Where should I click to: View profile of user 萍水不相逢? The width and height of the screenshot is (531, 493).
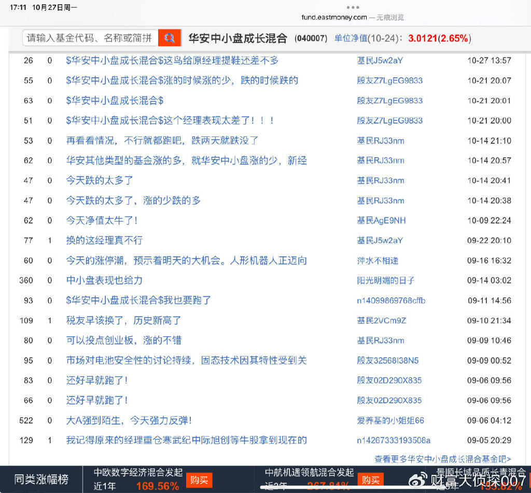[378, 261]
